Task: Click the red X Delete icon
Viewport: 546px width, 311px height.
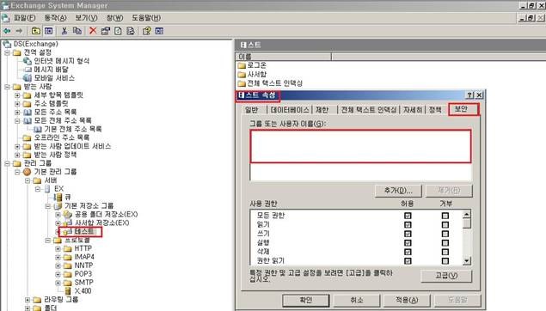Action: click(x=93, y=31)
